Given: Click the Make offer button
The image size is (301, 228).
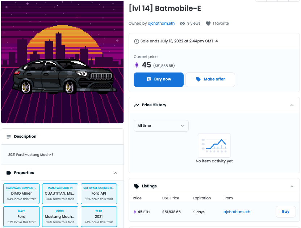Looking at the screenshot, I should [210, 80].
